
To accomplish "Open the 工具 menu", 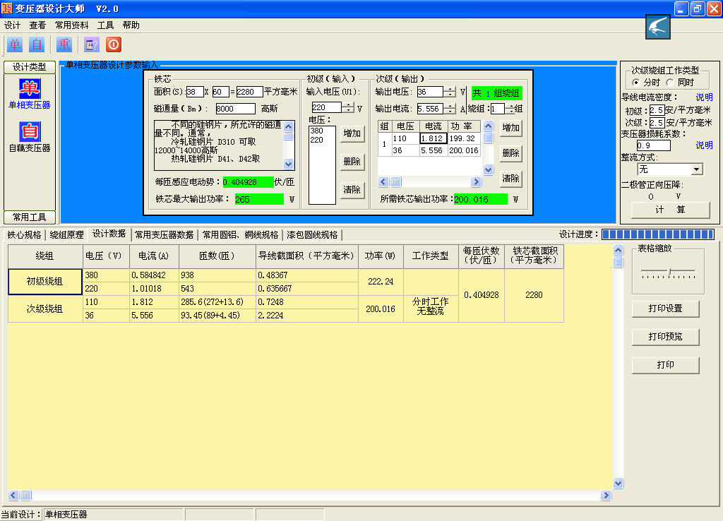I will [x=105, y=25].
